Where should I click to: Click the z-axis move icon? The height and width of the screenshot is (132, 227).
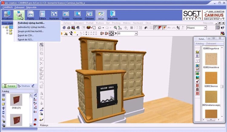[35, 108]
